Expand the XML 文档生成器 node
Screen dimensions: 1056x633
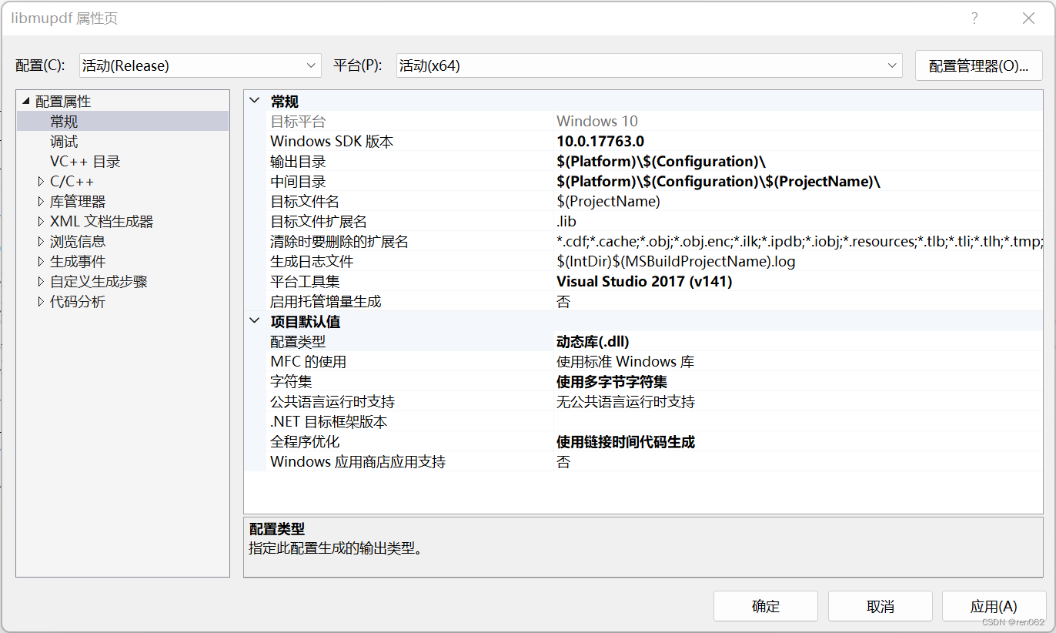41,221
